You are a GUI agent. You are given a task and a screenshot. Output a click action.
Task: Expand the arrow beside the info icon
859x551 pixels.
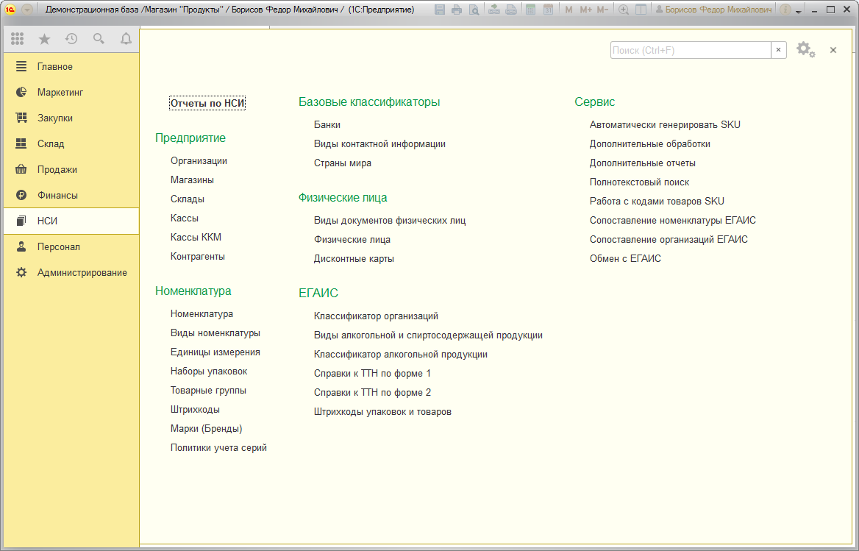[798, 12]
